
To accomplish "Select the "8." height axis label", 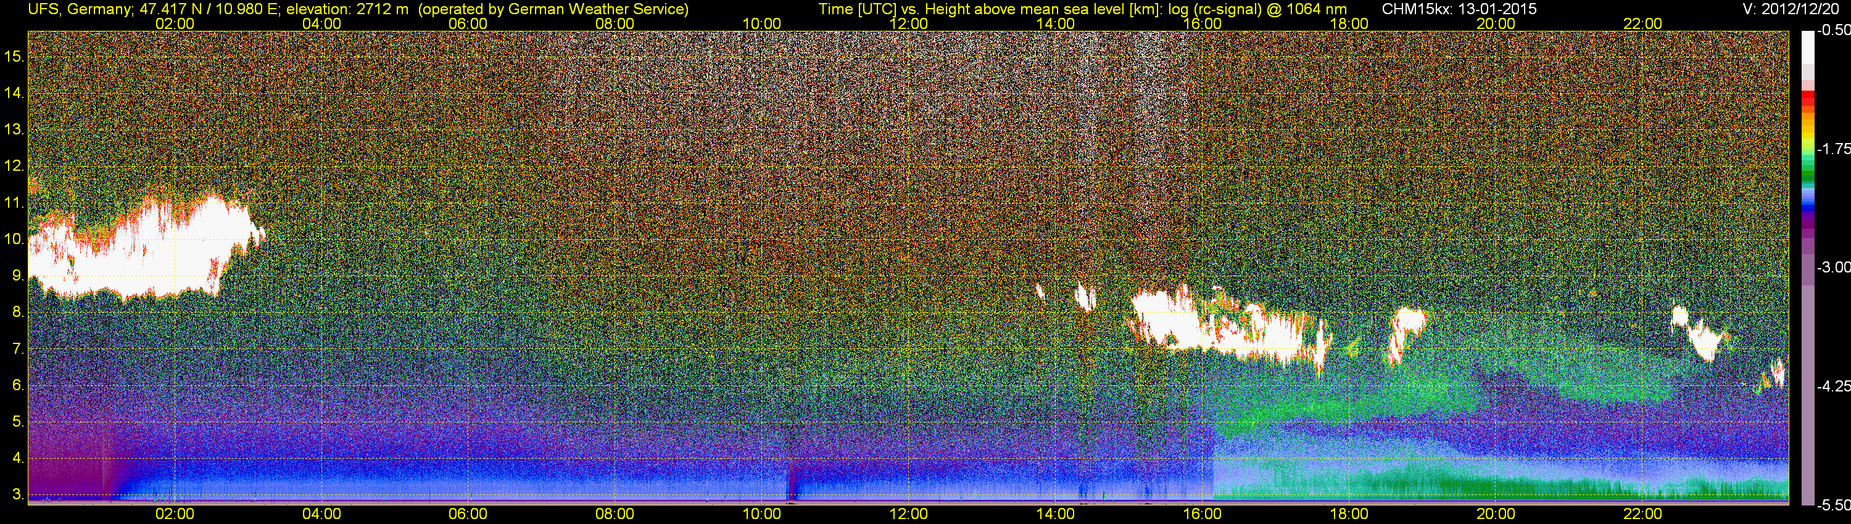I will click(18, 313).
